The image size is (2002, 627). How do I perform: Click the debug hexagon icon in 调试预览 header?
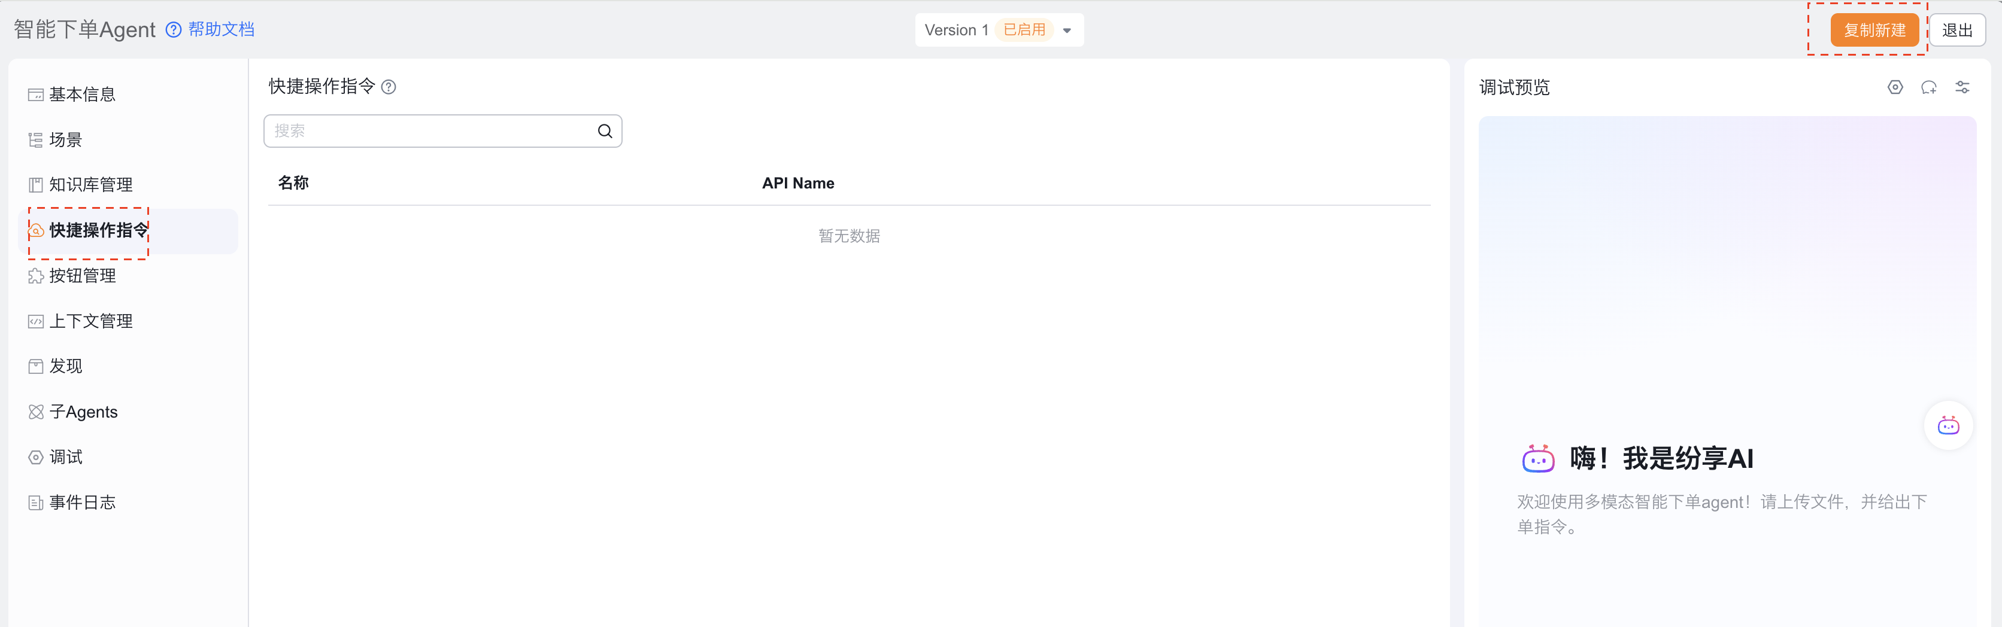1895,87
